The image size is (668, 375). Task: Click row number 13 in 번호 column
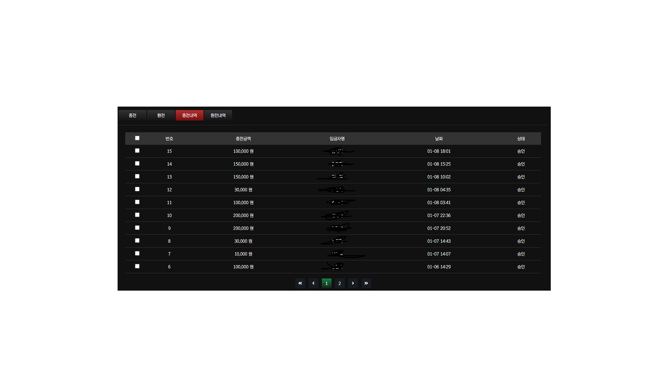point(169,177)
